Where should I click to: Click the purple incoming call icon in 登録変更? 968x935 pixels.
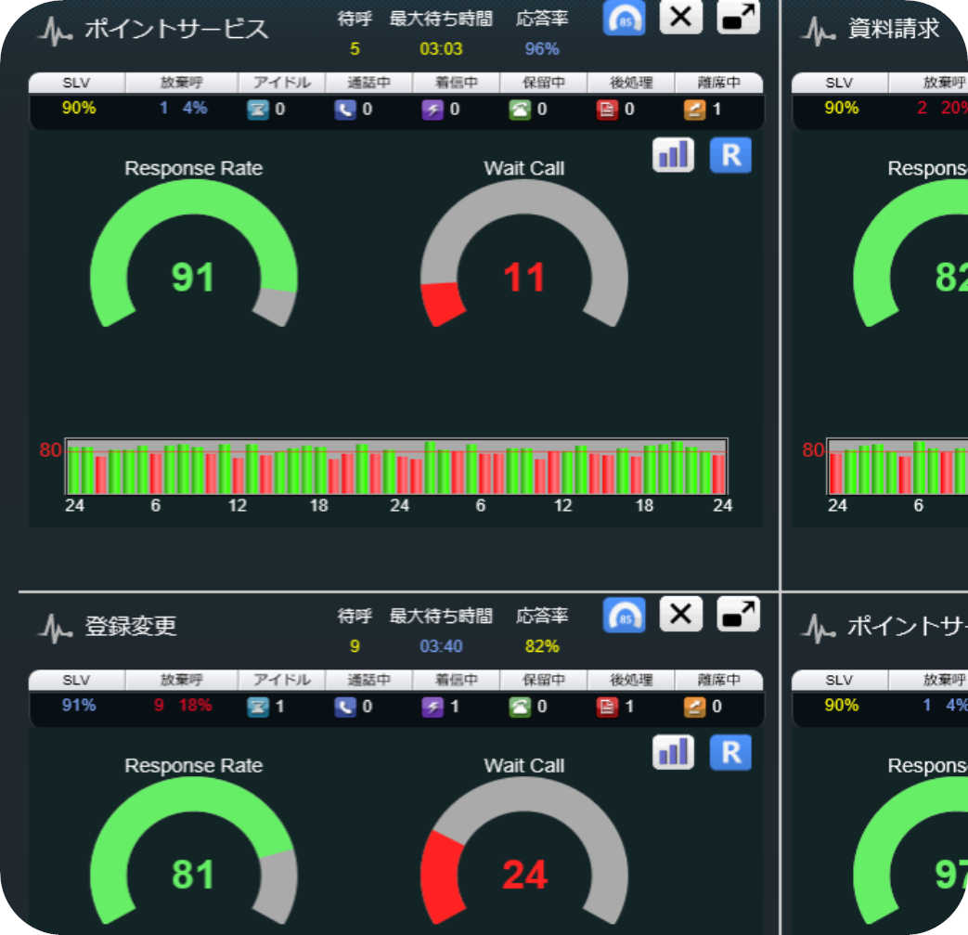click(432, 707)
